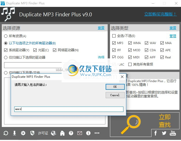Image resolution: width=181 pixels, height=141 pixels.
Task: Click the three-dots more icon
Action: coord(97,133)
